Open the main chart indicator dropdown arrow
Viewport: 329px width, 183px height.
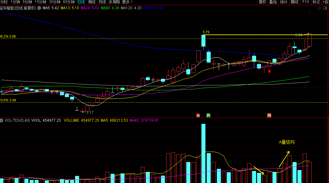pyautogui.click(x=39, y=8)
